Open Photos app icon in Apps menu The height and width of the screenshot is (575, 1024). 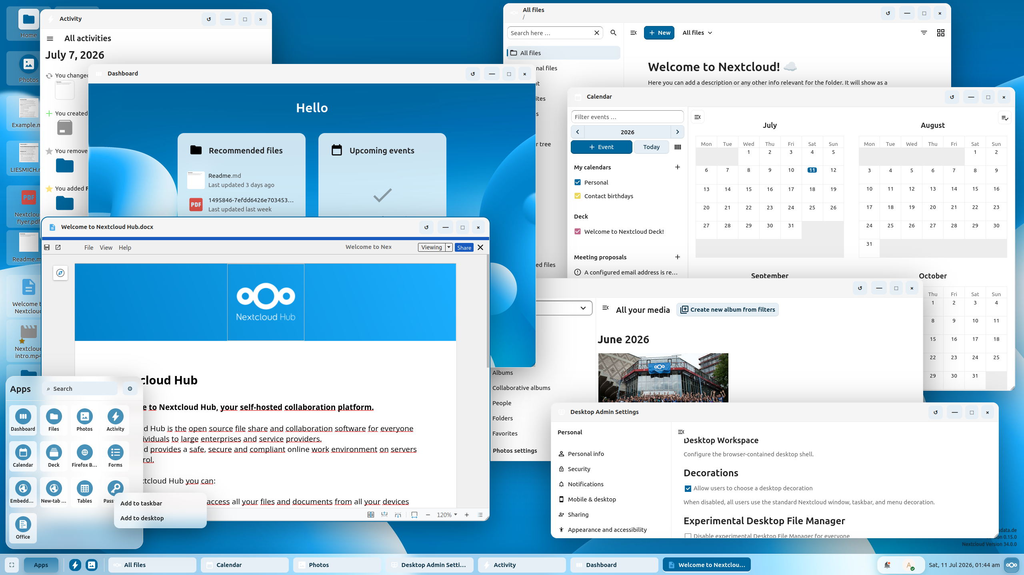(x=84, y=420)
